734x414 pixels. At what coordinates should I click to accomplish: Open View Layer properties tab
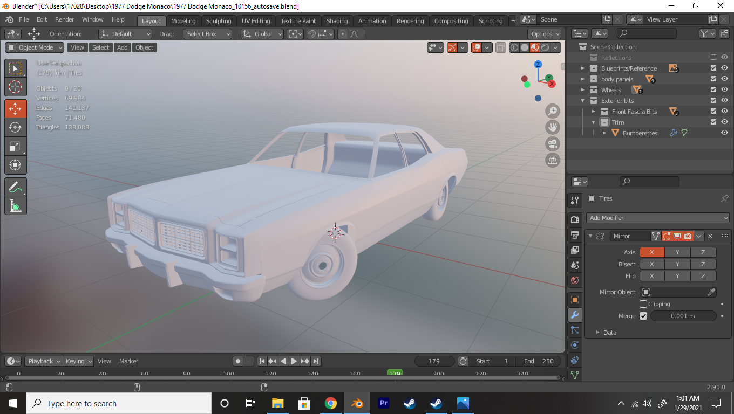pyautogui.click(x=574, y=250)
